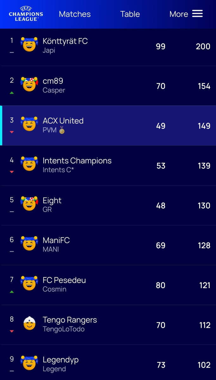Expand the More menu
This screenshot has width=216, height=380.
pyautogui.click(x=186, y=14)
